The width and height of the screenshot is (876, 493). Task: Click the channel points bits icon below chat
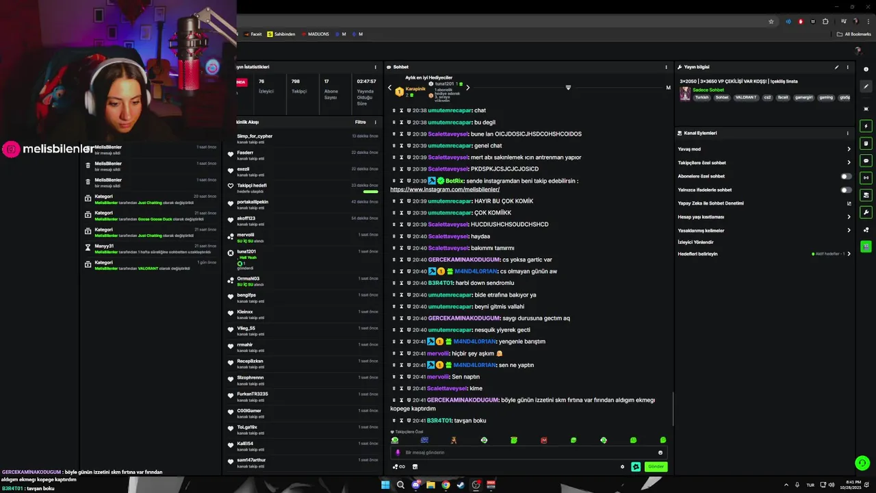pyautogui.click(x=398, y=467)
